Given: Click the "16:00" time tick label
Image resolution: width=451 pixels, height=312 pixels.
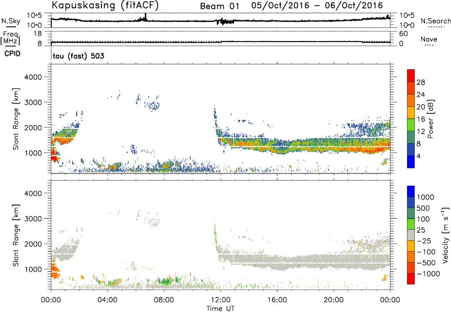Looking at the screenshot, I should (x=277, y=300).
